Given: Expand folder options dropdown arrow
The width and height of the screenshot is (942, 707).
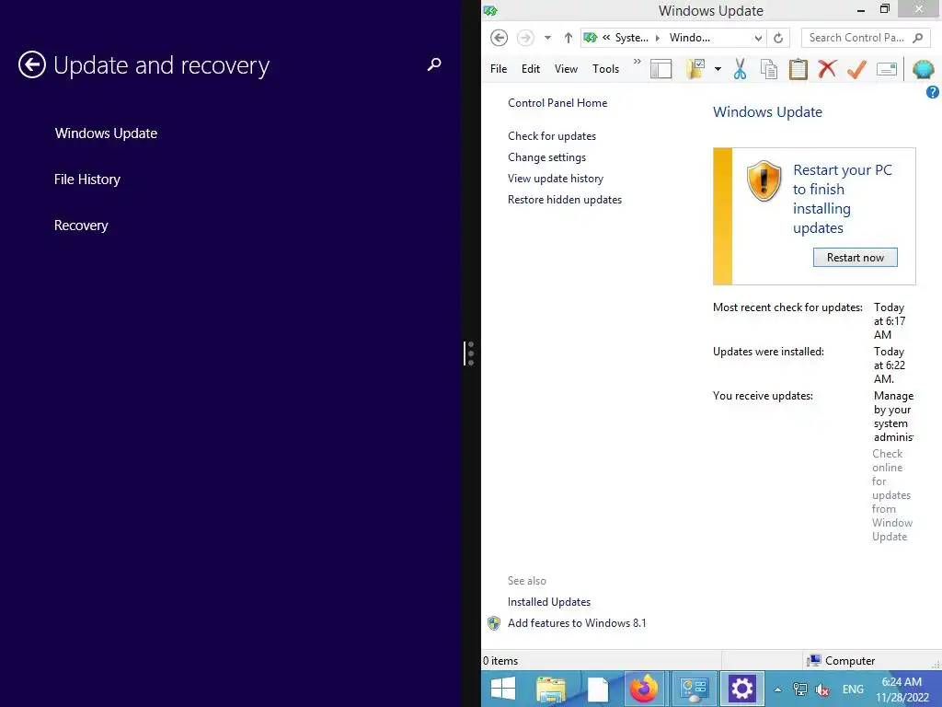Looking at the screenshot, I should pos(718,69).
